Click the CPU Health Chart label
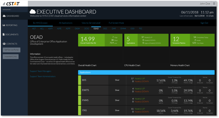 click(132, 65)
